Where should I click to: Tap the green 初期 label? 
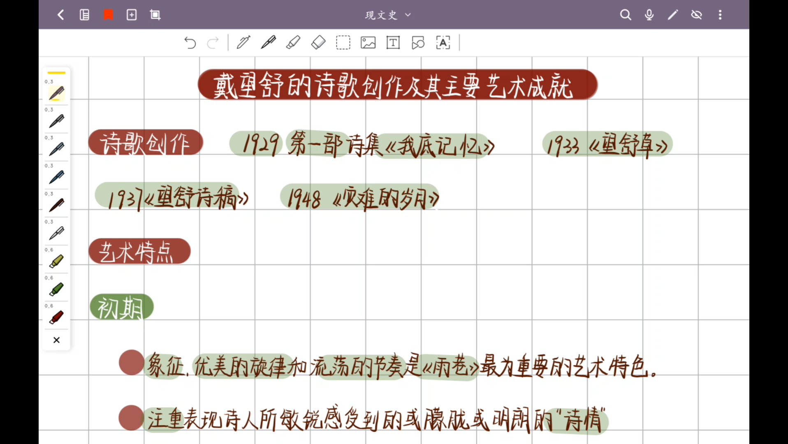(121, 307)
